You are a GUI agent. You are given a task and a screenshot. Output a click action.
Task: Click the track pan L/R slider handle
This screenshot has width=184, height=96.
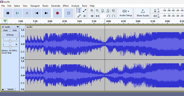coord(10,46)
